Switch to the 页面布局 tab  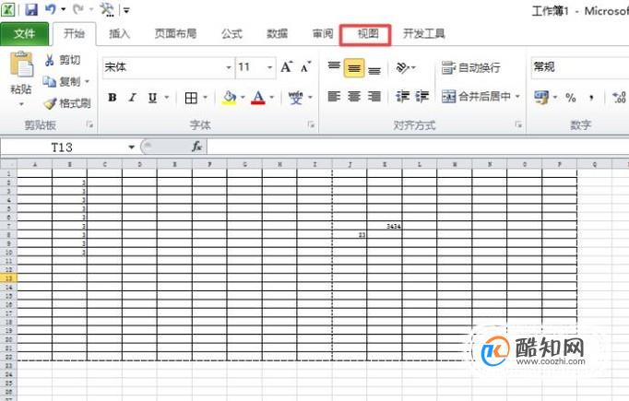[x=176, y=34]
